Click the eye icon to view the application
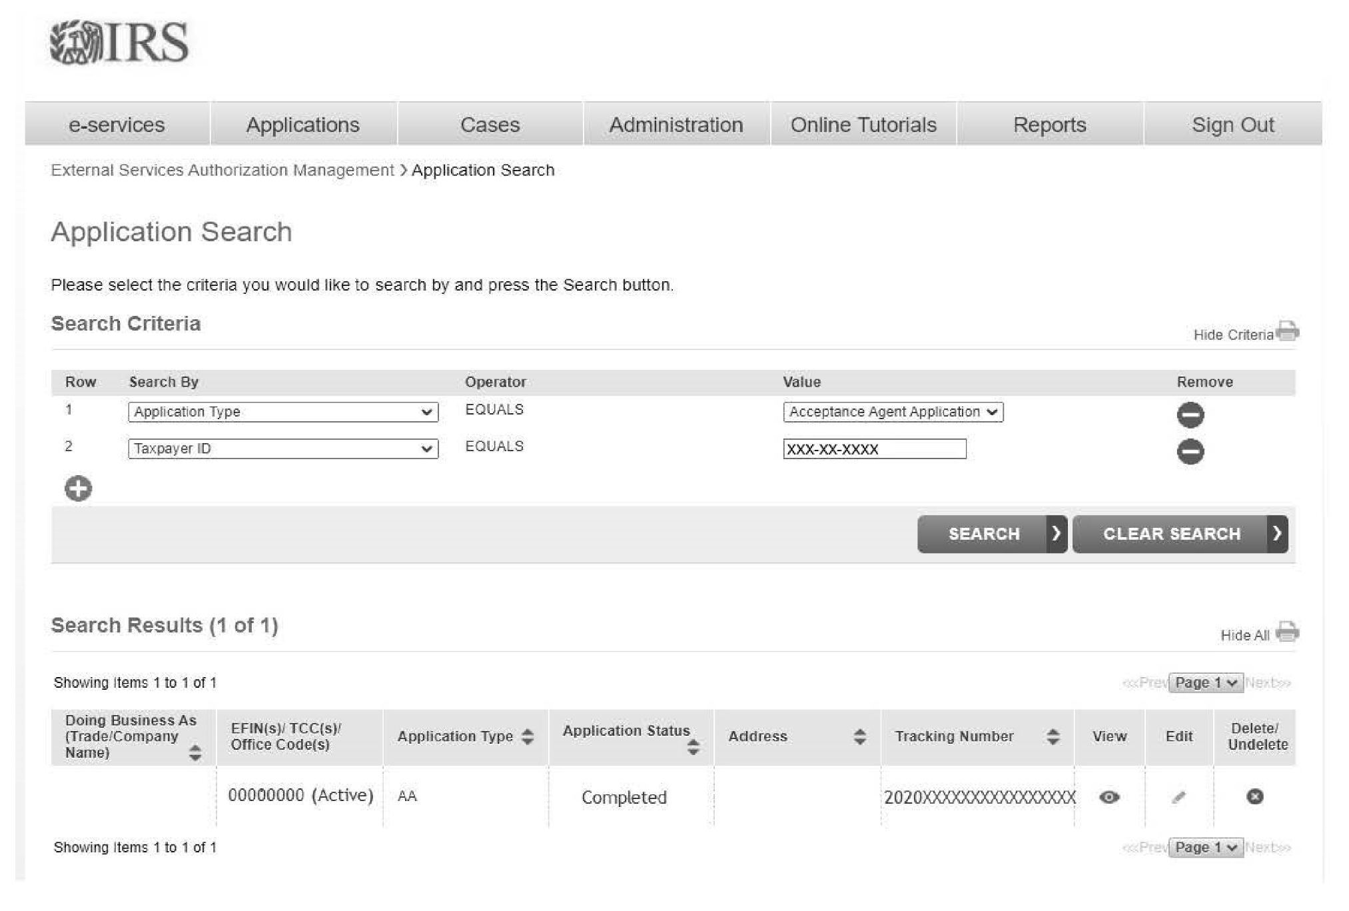This screenshot has width=1349, height=911. click(1109, 797)
